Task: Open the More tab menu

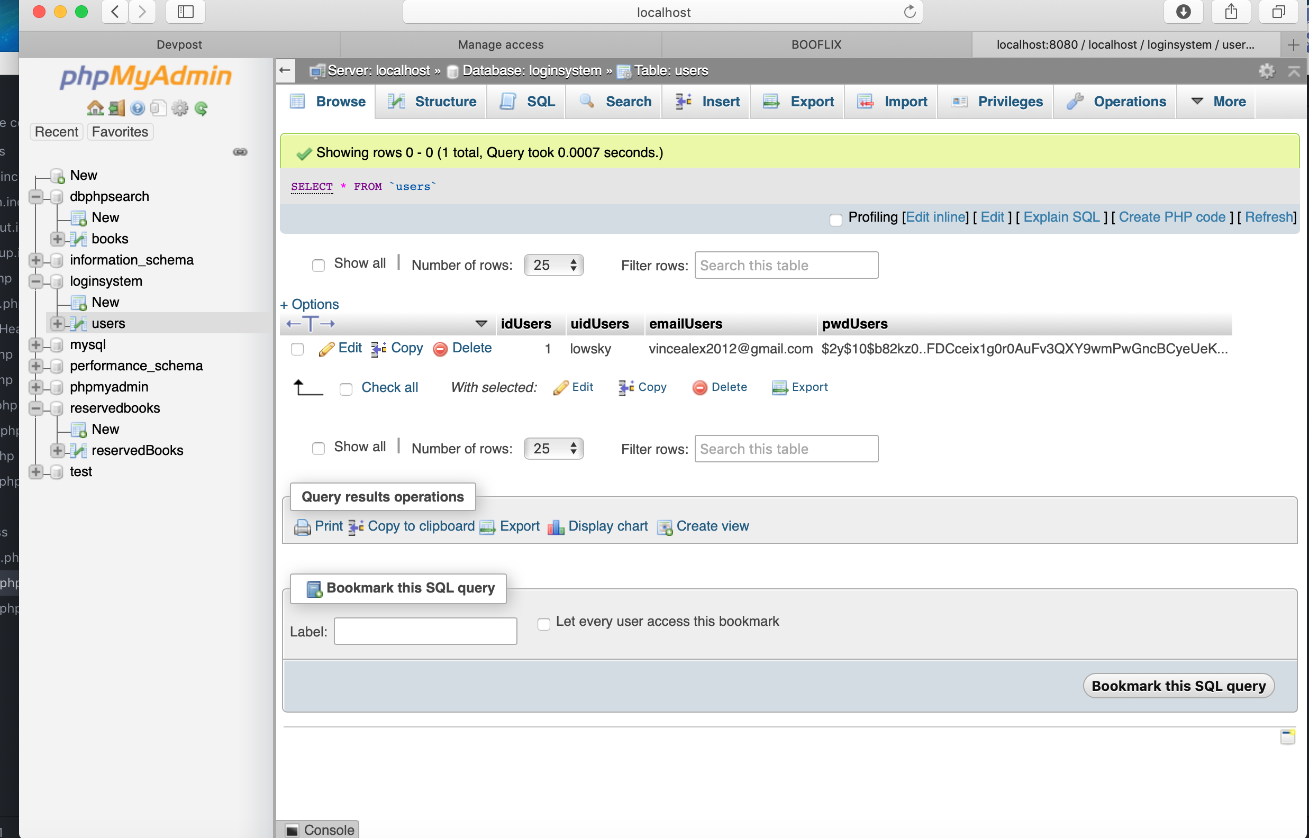Action: point(1217,102)
